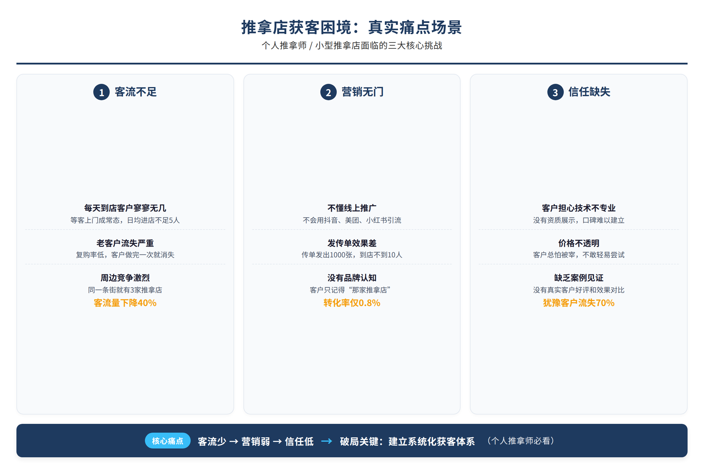The image size is (704, 469).
Task: Click 客户总怕被宰，不敢轻易尝试
Action: coord(578,255)
